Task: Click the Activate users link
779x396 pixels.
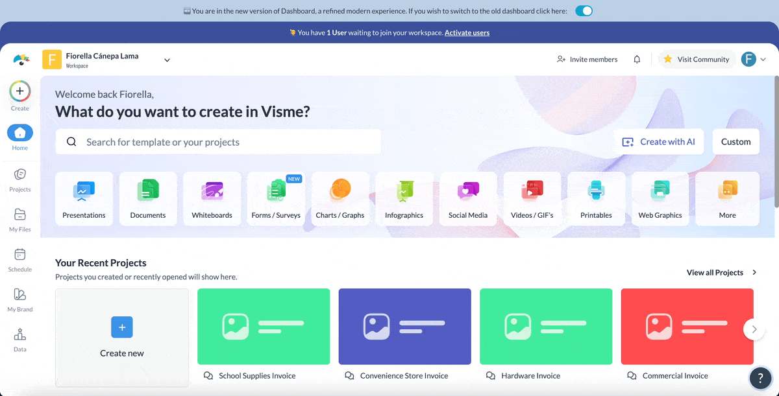Action: (467, 32)
